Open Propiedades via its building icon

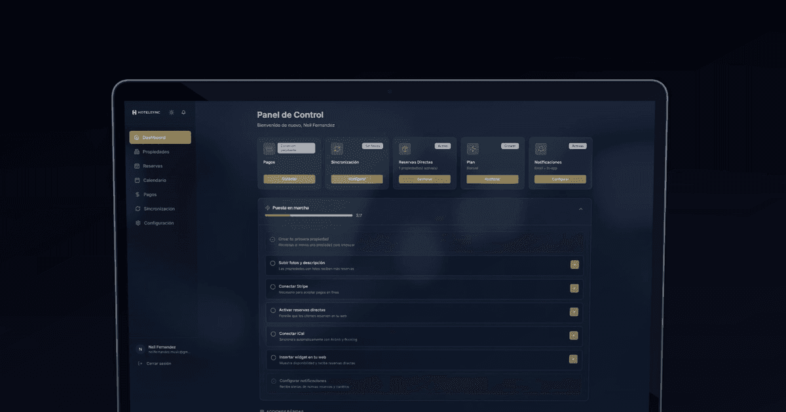pyautogui.click(x=136, y=151)
